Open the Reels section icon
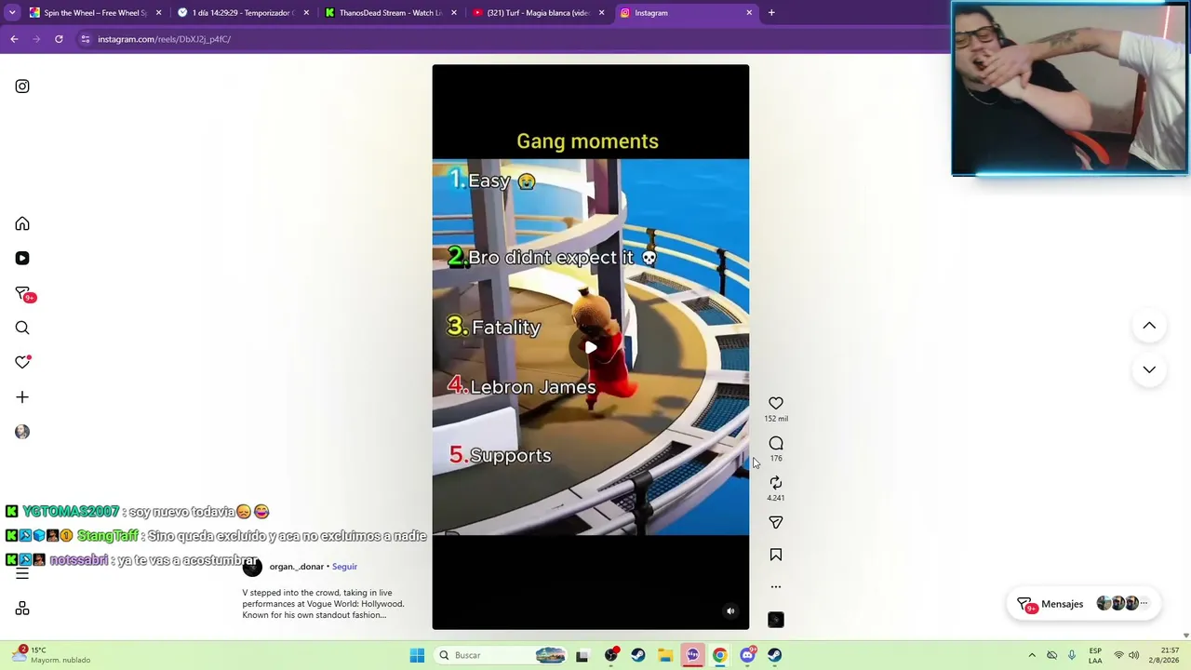The height and width of the screenshot is (670, 1191). [x=22, y=259]
